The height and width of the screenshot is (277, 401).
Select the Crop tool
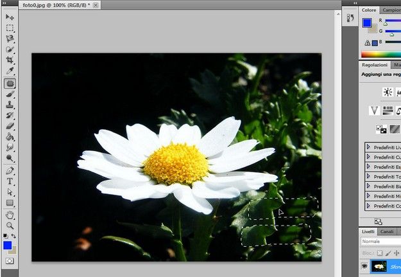click(x=10, y=60)
